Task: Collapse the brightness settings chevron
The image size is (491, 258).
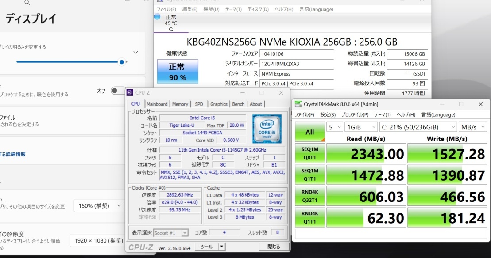Action: tap(135, 52)
